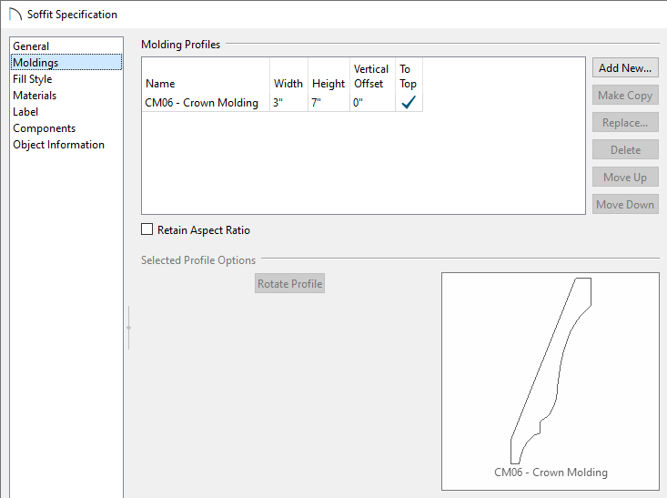Go to the Materials panel
Viewport: 667px width, 498px height.
click(x=35, y=96)
